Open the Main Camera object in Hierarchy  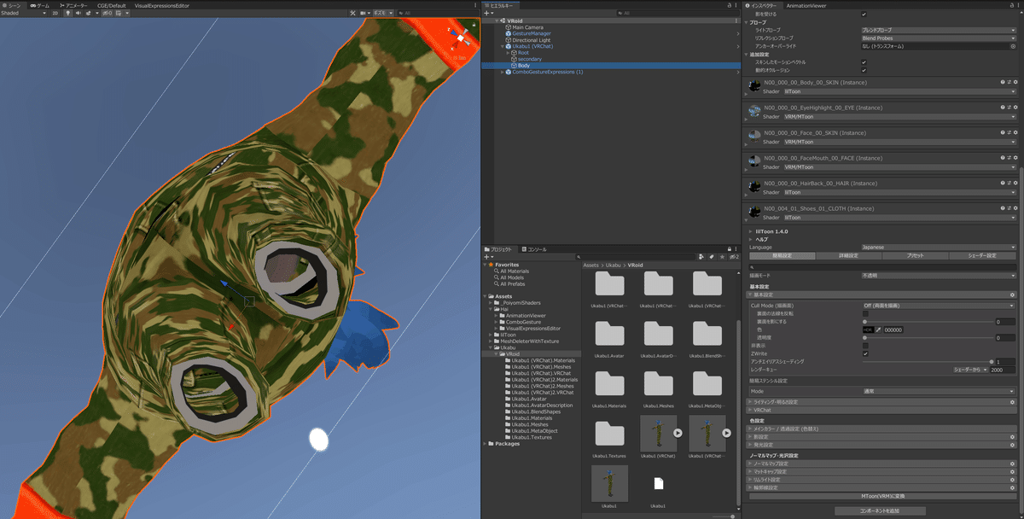click(529, 27)
